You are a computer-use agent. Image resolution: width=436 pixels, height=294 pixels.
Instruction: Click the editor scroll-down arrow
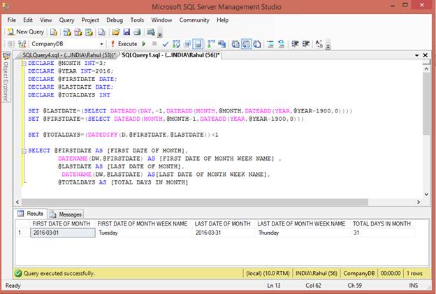click(426, 194)
